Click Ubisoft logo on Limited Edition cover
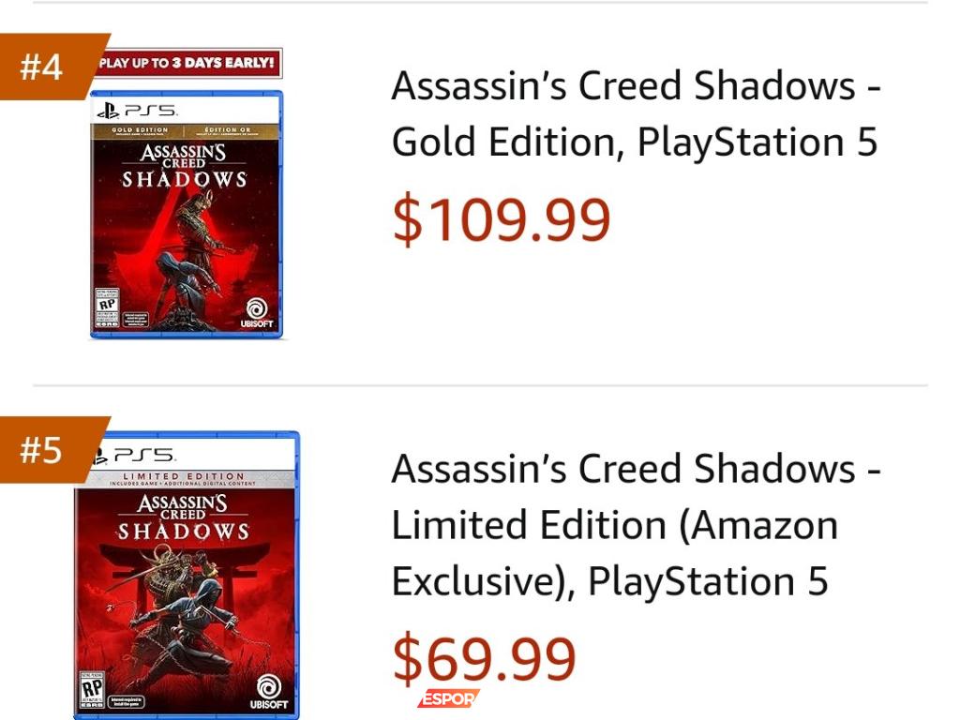 [269, 692]
